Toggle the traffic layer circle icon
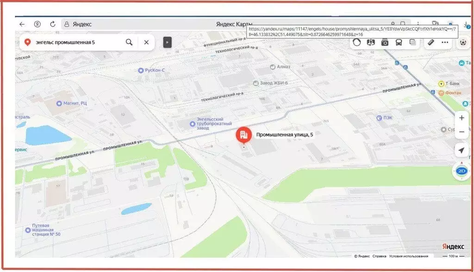 356,43
